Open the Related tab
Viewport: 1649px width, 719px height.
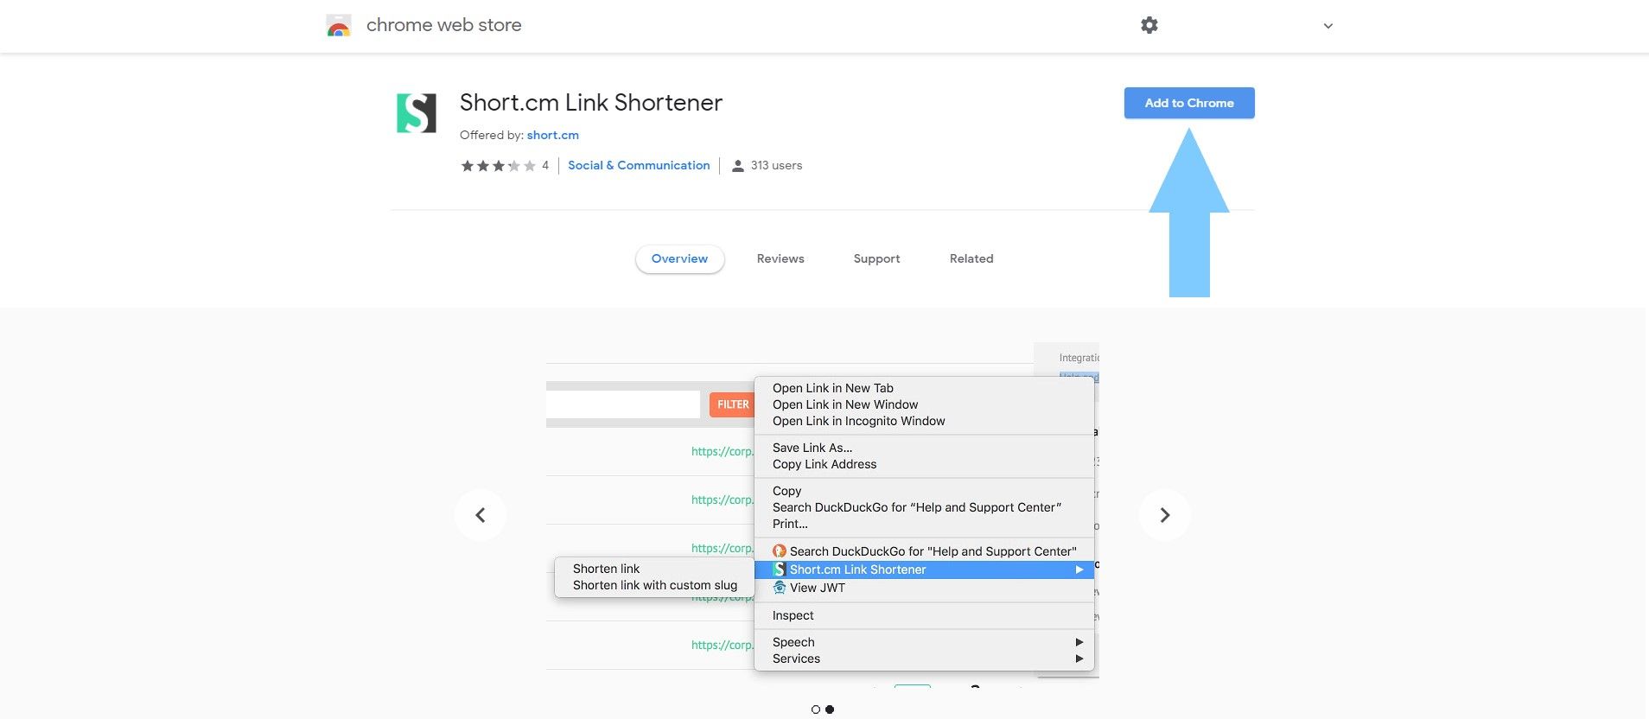pos(971,258)
